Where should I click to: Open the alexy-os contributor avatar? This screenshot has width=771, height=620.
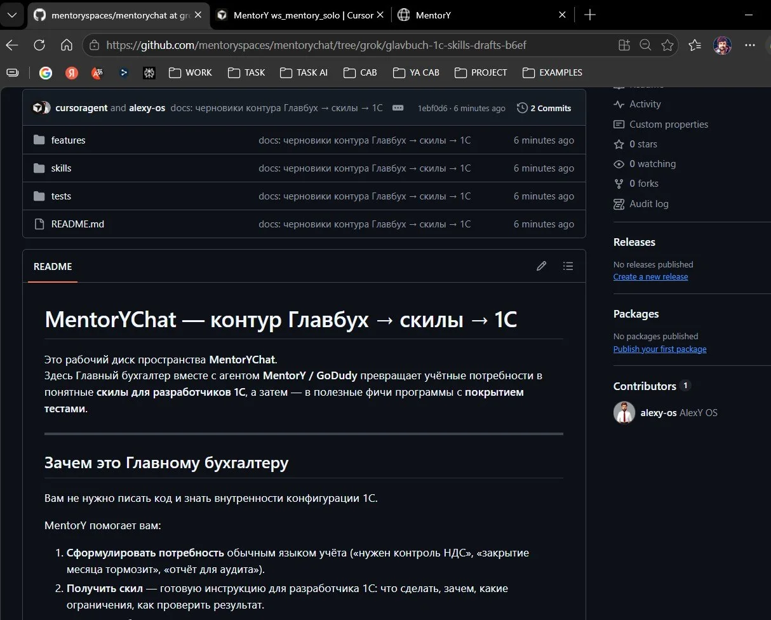pyautogui.click(x=624, y=413)
